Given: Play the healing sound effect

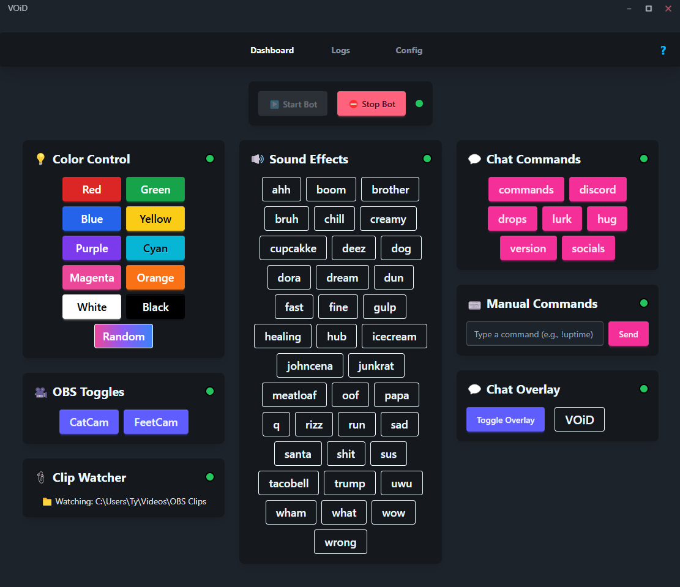Looking at the screenshot, I should pyautogui.click(x=283, y=336).
